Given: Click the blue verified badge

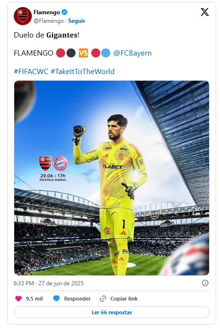Looking at the screenshot, I should (x=65, y=12).
